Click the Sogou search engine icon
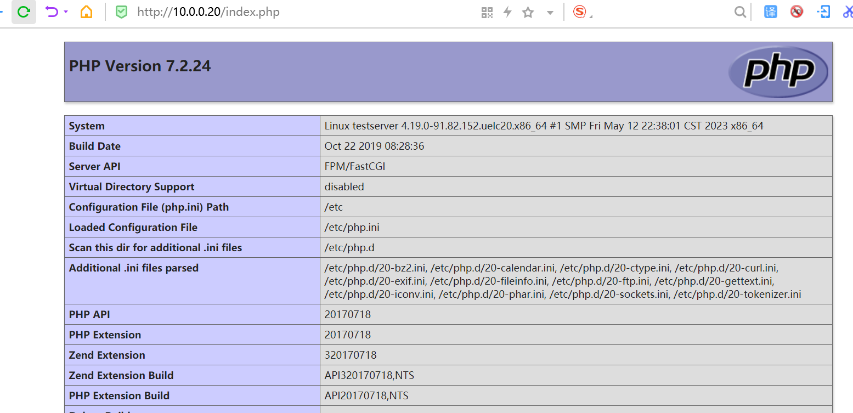Screen dimensions: 853x413 click(579, 12)
